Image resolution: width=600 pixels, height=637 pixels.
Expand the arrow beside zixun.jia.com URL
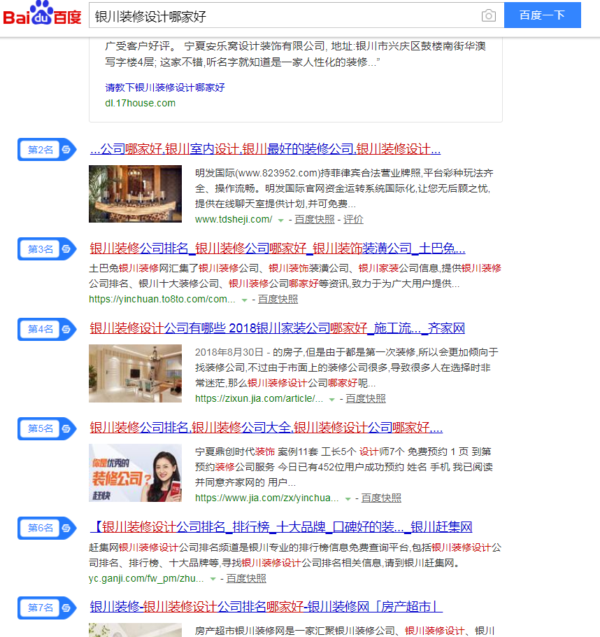click(x=331, y=400)
